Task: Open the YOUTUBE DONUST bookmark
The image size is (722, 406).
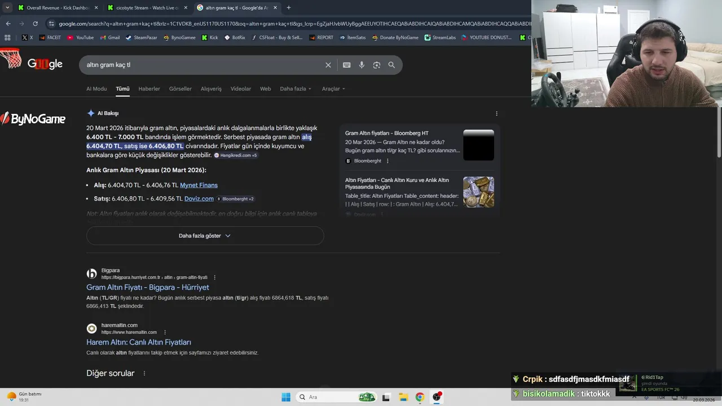Action: (x=486, y=38)
